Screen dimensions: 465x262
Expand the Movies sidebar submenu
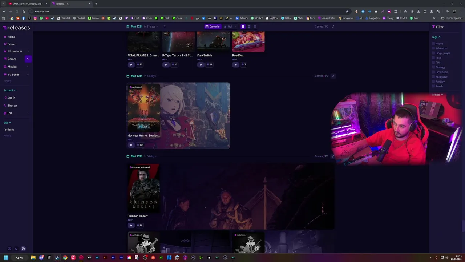coord(28,67)
